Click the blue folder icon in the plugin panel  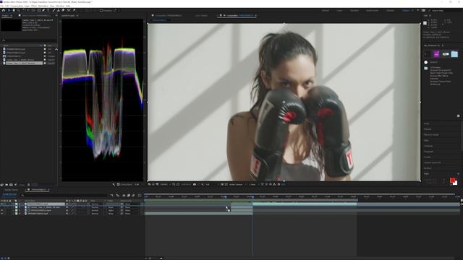pyautogui.click(x=454, y=54)
